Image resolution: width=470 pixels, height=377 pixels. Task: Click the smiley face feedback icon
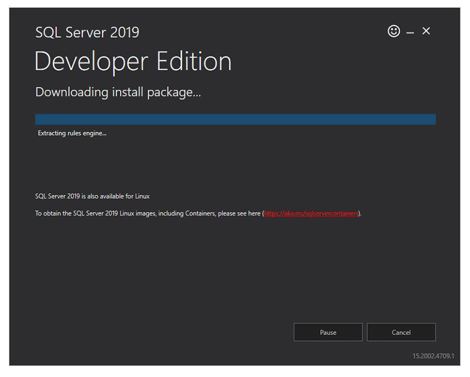pos(394,32)
